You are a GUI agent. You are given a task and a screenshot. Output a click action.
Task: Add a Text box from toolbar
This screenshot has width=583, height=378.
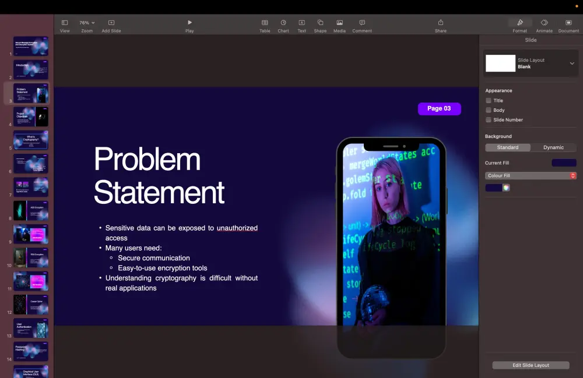302,26
